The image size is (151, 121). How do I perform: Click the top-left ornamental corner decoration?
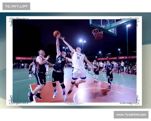coord(15,21)
